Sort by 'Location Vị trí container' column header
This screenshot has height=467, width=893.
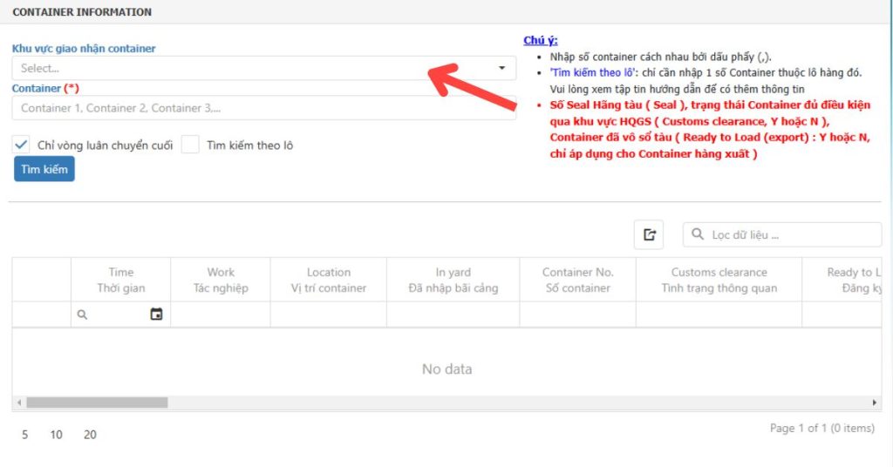click(x=329, y=280)
